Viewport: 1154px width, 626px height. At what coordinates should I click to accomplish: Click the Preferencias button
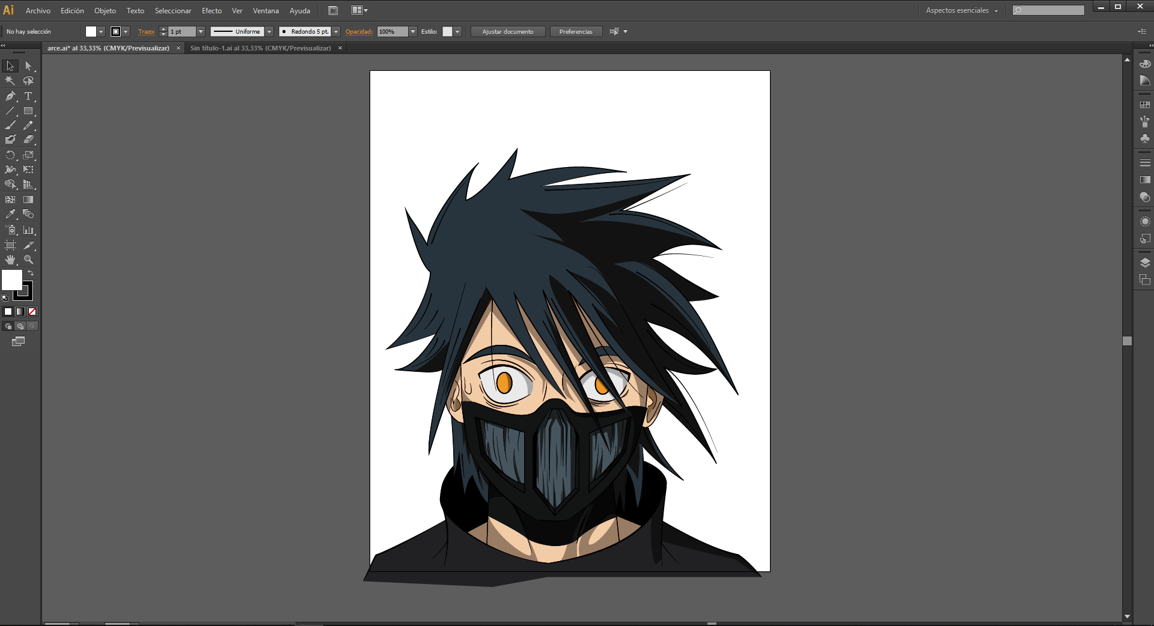pyautogui.click(x=575, y=32)
